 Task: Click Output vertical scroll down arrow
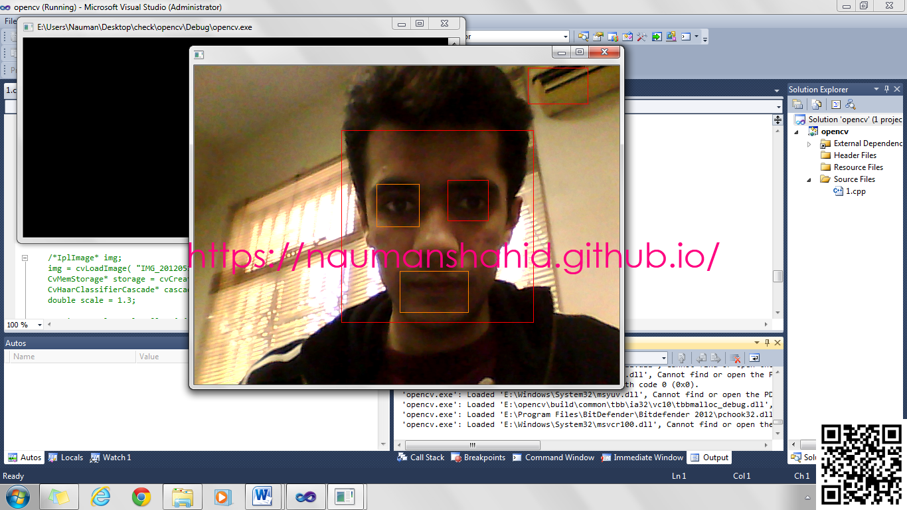click(778, 433)
